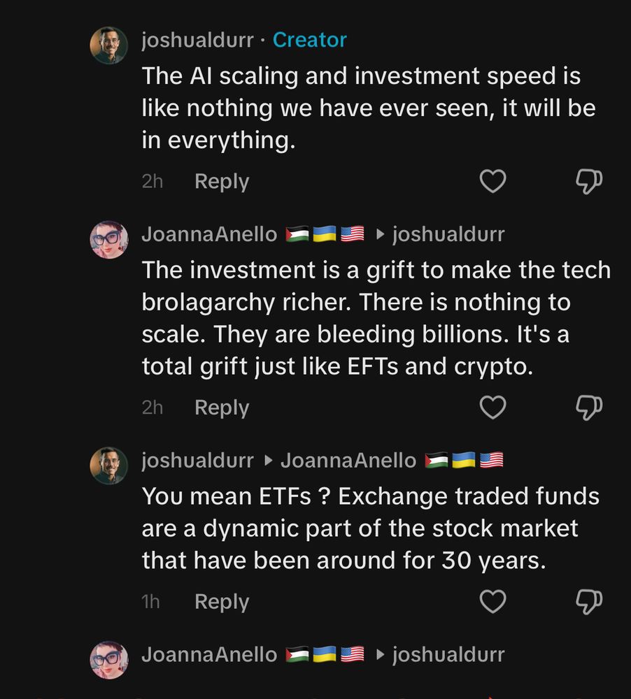Dislike JoannaAnello's grift comment
Viewport: 631px width, 699px height.
click(x=588, y=407)
